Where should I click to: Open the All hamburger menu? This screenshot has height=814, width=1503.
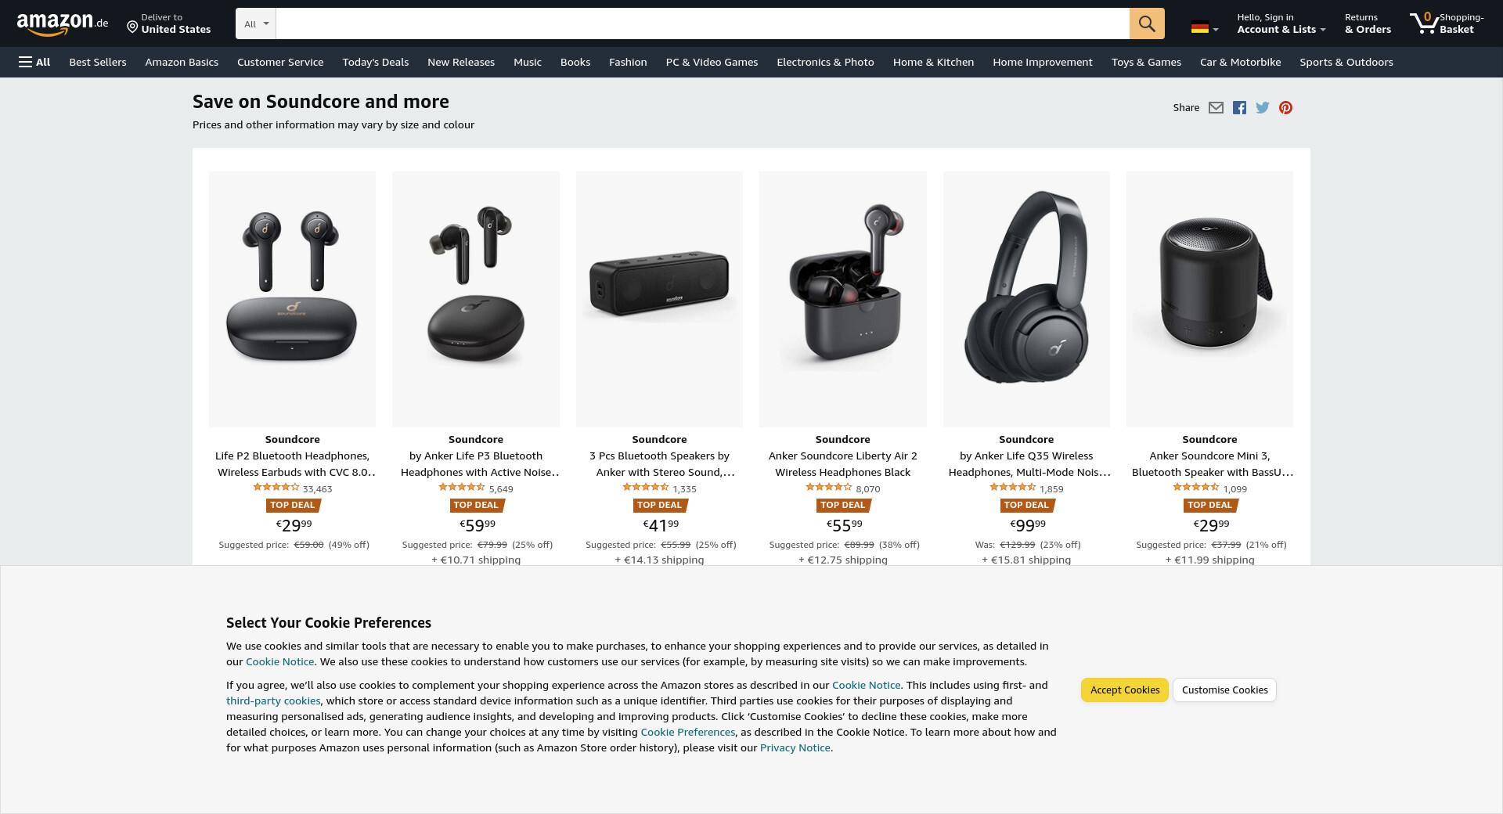point(34,62)
